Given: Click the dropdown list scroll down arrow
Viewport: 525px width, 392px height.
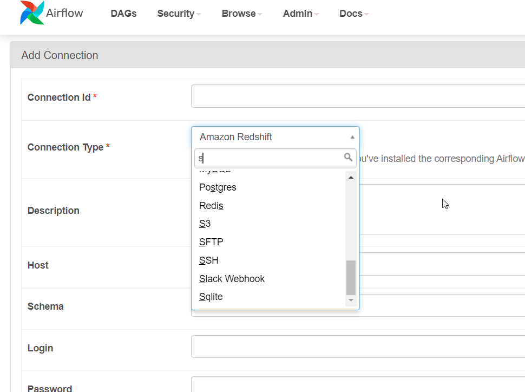Looking at the screenshot, I should tap(351, 300).
